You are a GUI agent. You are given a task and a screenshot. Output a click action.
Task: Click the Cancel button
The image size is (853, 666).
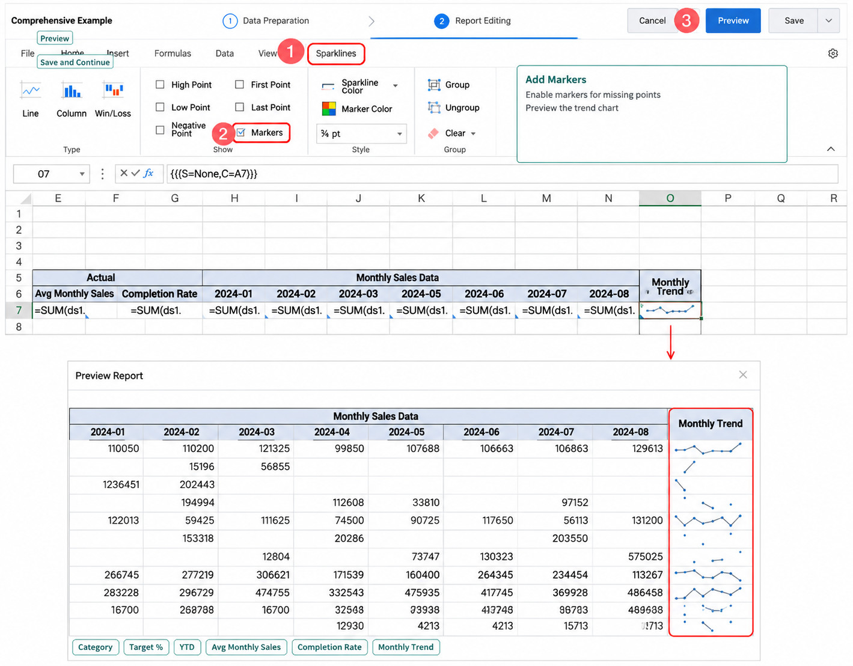652,20
